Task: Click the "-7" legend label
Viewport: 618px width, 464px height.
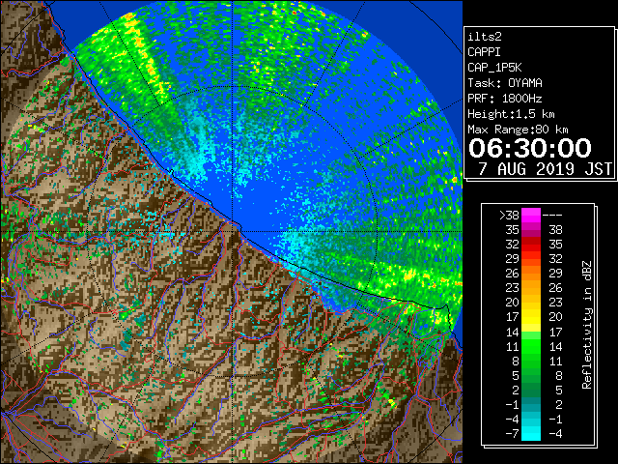Action: [512, 434]
